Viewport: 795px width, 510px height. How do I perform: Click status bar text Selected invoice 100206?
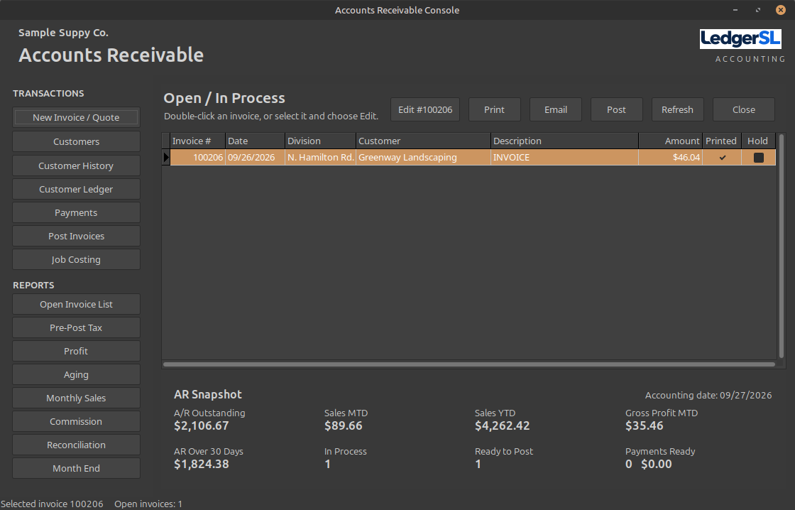(53, 504)
